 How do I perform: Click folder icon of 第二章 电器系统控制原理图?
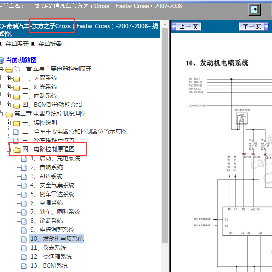click(8, 114)
